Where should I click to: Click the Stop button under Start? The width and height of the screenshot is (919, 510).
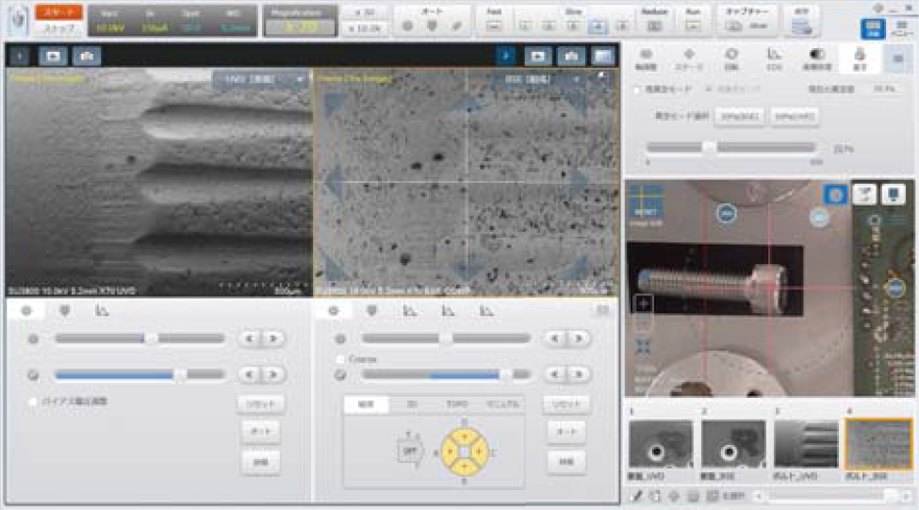(60, 28)
